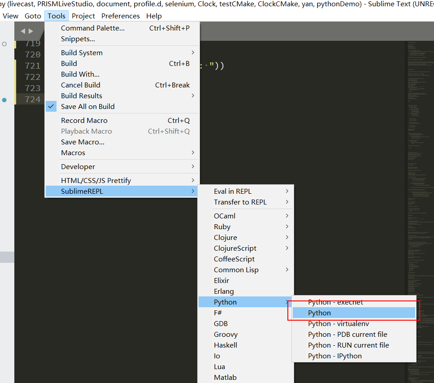This screenshot has height=383, width=434.
Task: Click line number 724 in gutter
Action: (33, 99)
